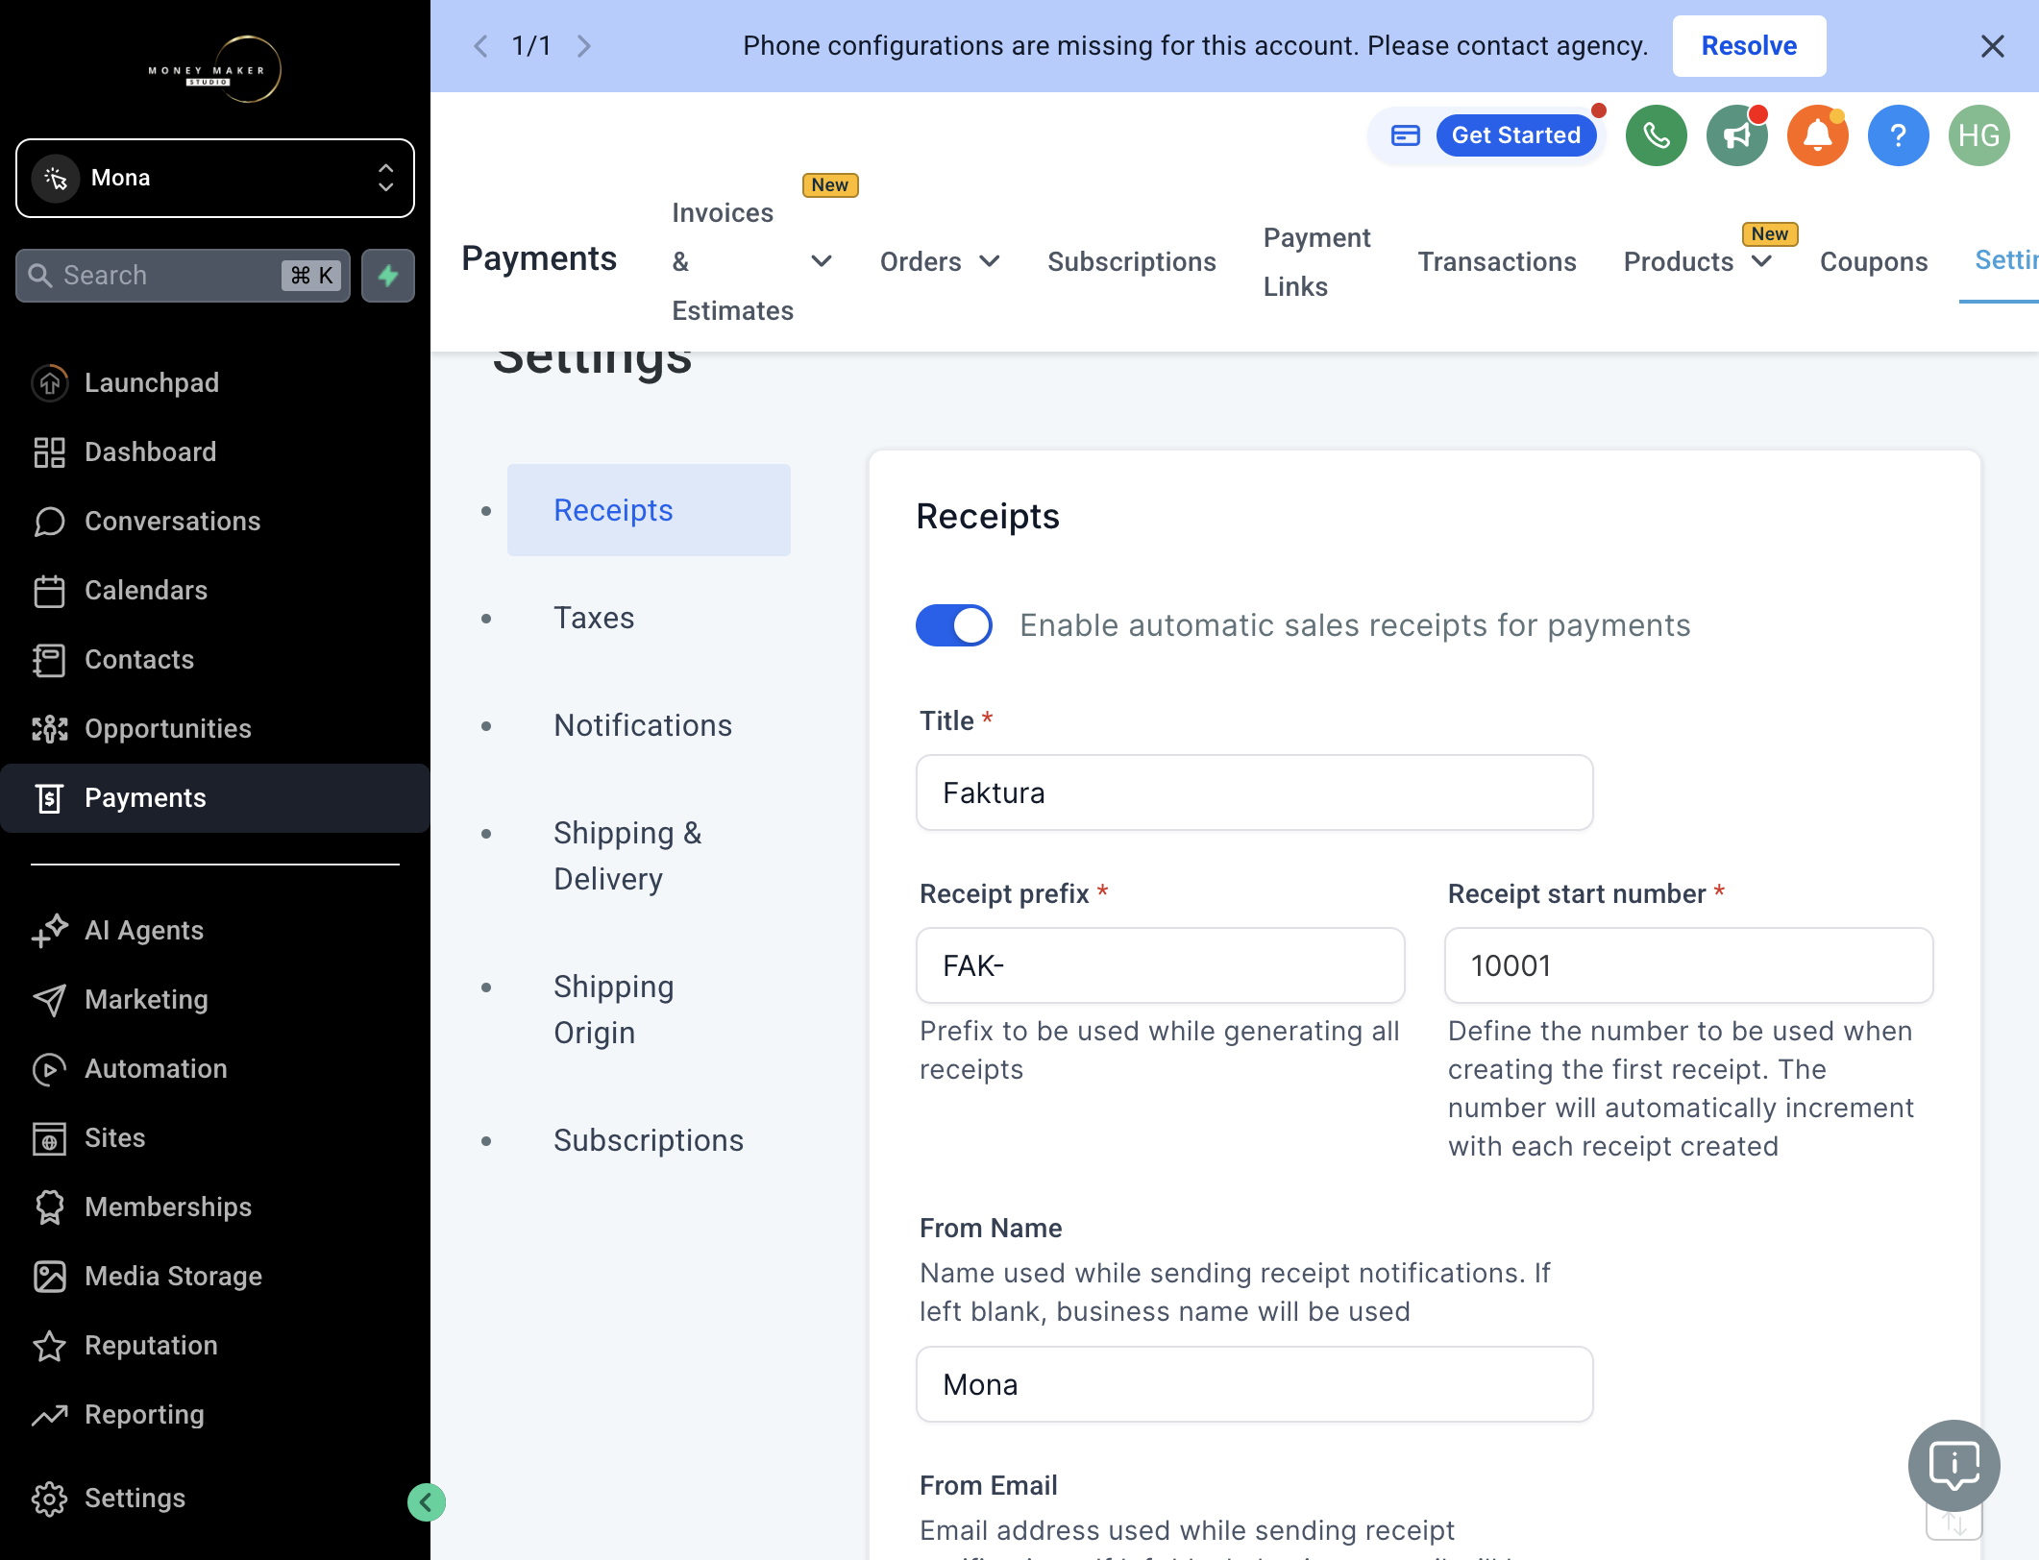Click the Receipt start number field

[1688, 965]
